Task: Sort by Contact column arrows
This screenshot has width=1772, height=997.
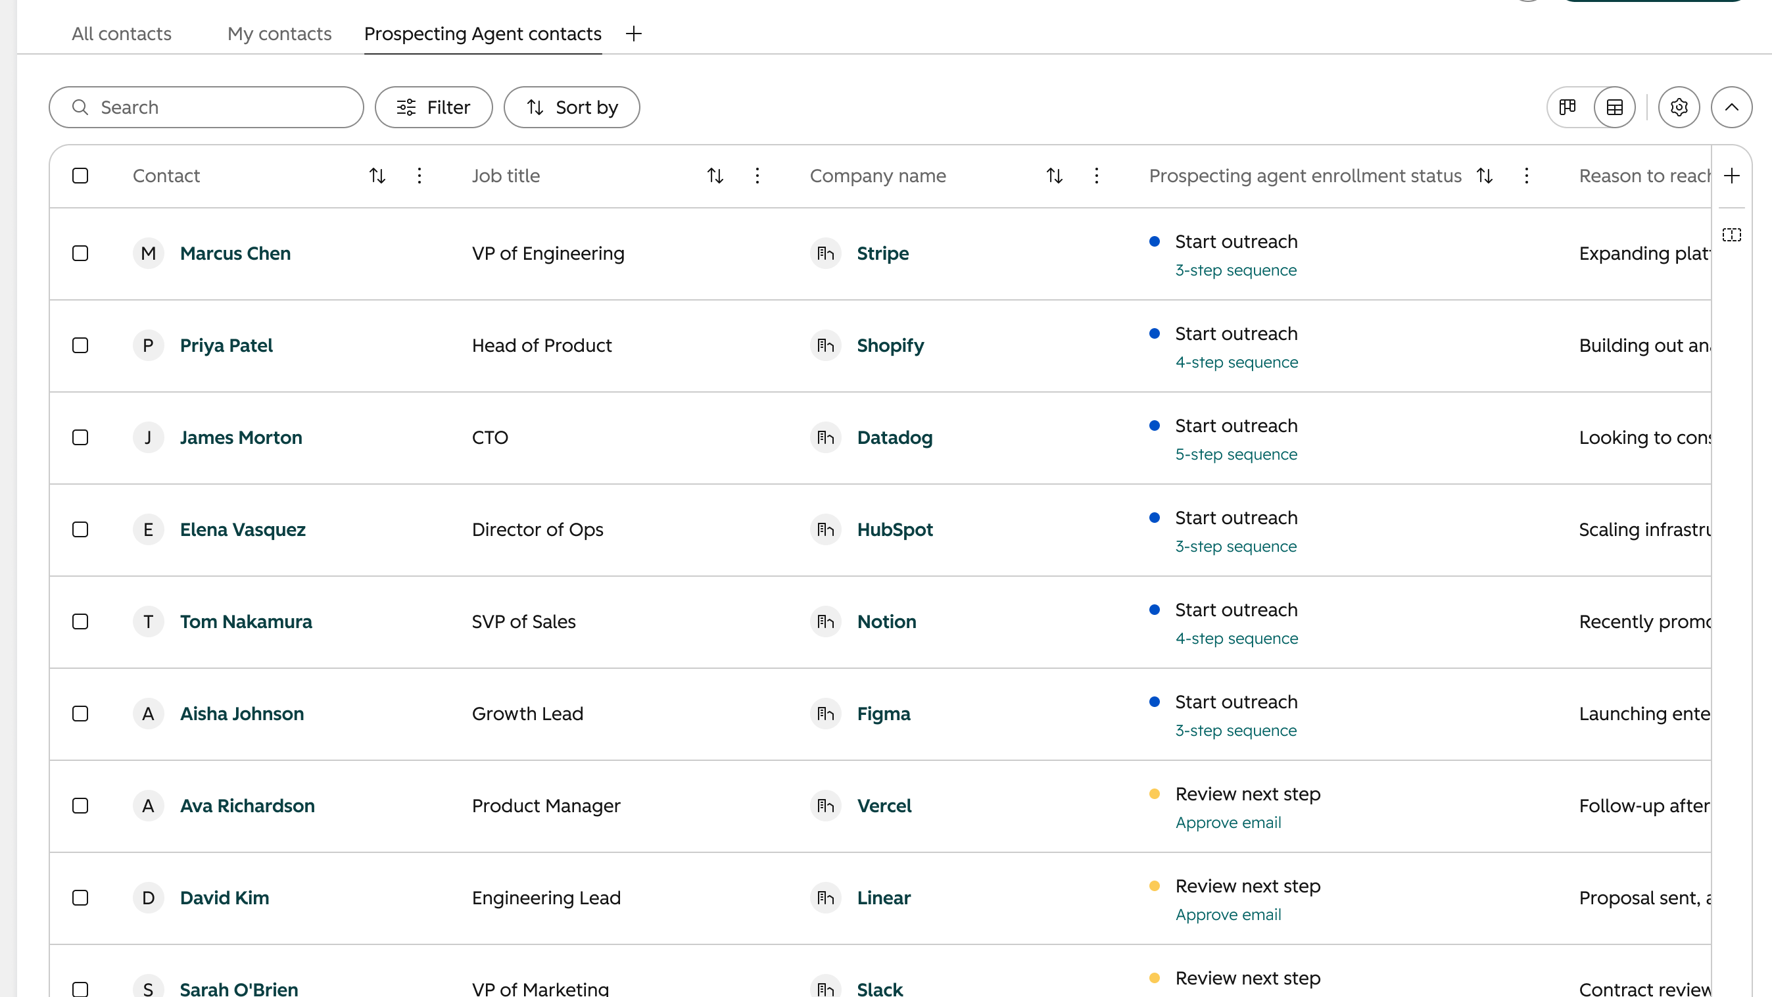Action: (x=377, y=176)
